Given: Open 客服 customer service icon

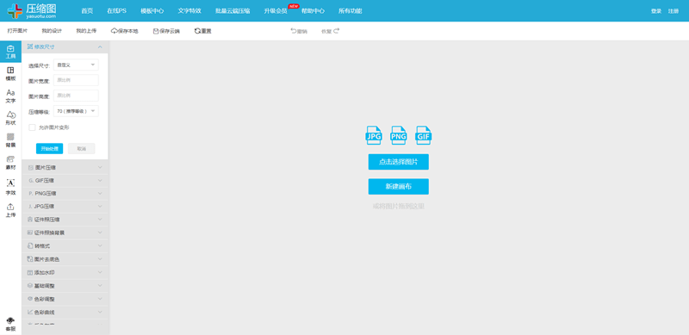Looking at the screenshot, I should 10,324.
